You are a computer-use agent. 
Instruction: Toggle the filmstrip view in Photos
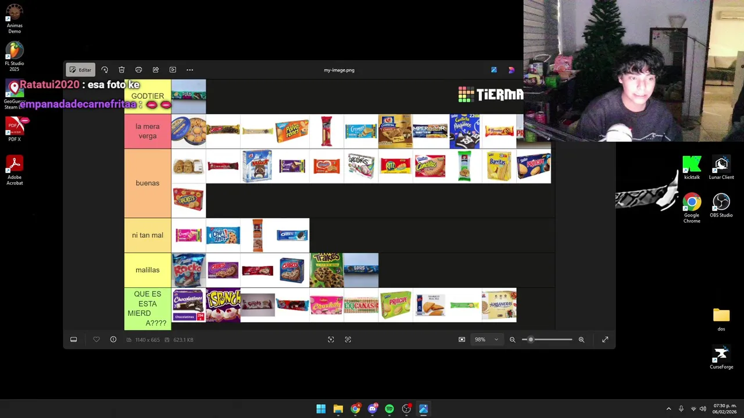[x=74, y=340]
